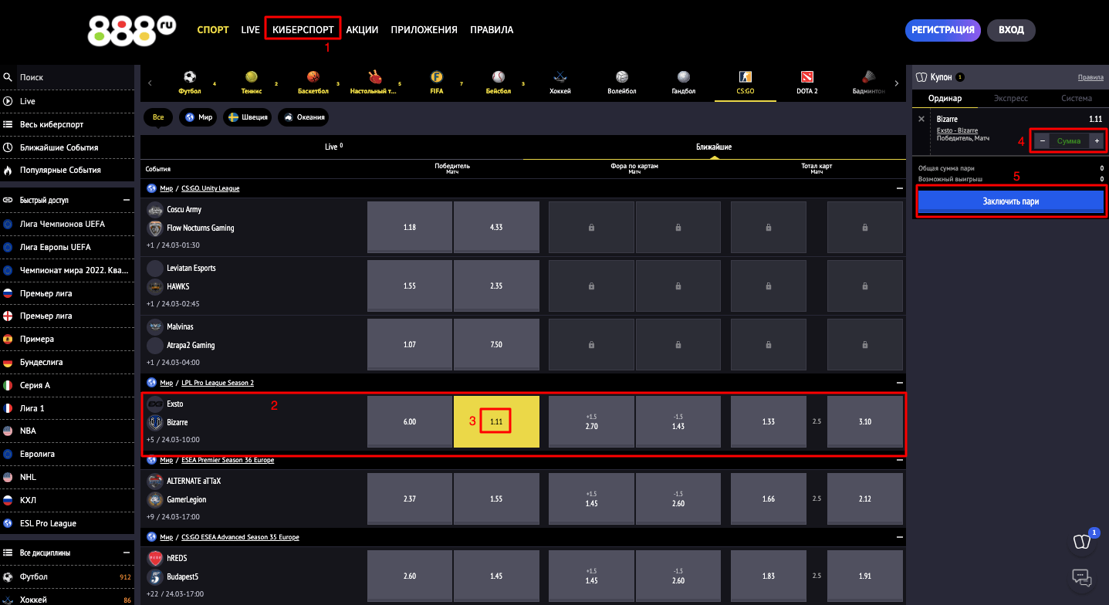Open the floating coupon icon with badge

point(1083,542)
